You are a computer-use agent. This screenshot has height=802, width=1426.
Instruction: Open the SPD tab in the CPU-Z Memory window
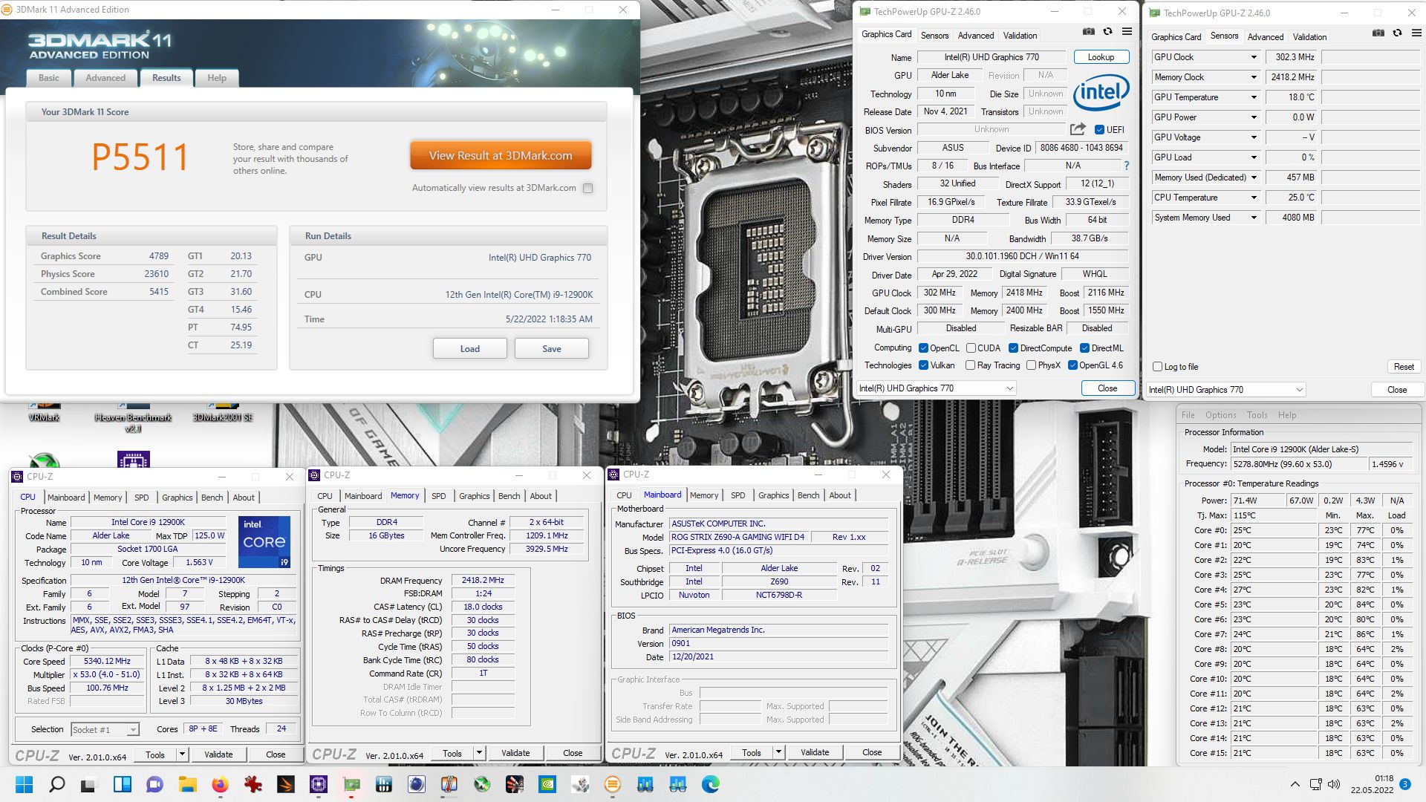[x=439, y=496]
